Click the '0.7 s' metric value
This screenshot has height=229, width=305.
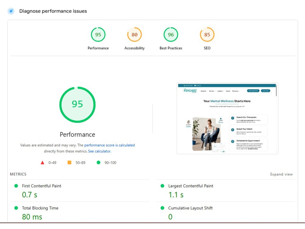pyautogui.click(x=30, y=195)
